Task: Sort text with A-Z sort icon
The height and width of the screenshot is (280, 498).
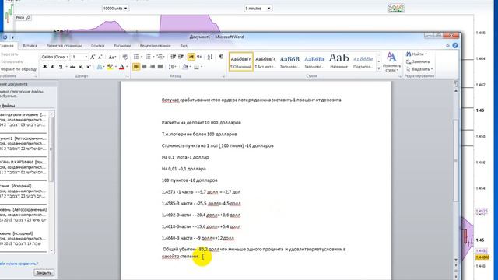Action: tap(209, 57)
